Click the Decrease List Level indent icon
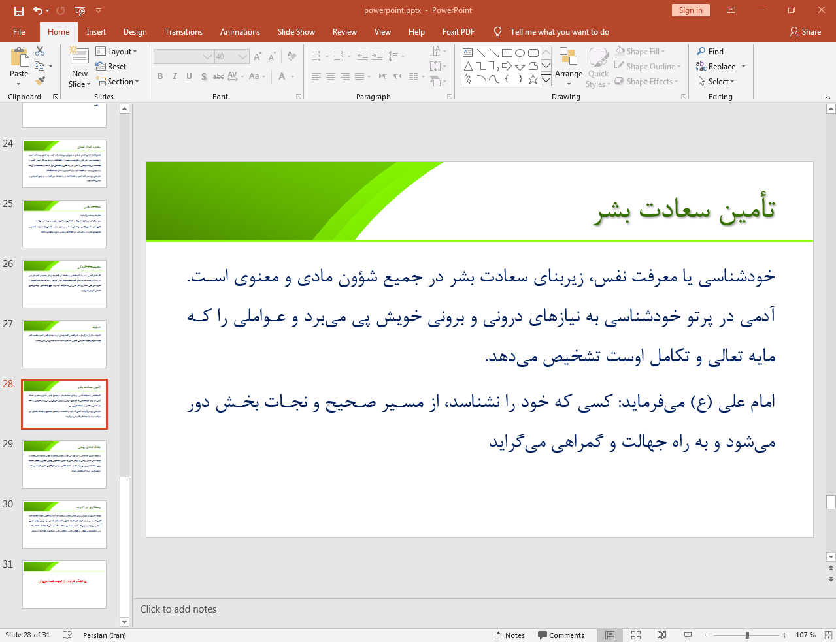The height and width of the screenshot is (642, 836). [363, 56]
